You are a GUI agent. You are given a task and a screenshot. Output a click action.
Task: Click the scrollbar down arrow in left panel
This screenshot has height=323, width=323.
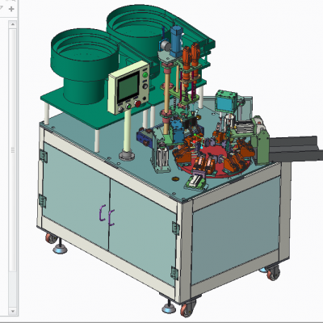pos(13,311)
